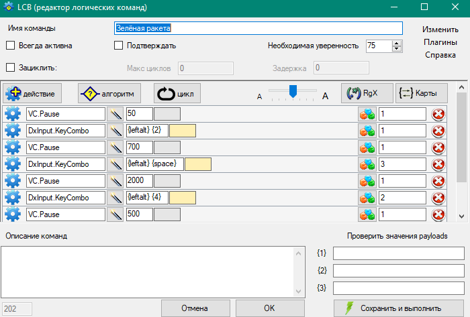The width and height of the screenshot is (470, 317).
Task: Click gear icon of the 2000 pause row
Action: 13,181
